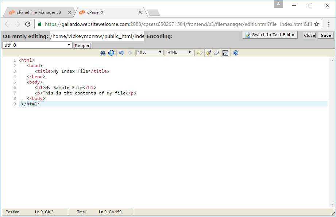Click the scrollbar up arrow in editor

click(x=332, y=61)
